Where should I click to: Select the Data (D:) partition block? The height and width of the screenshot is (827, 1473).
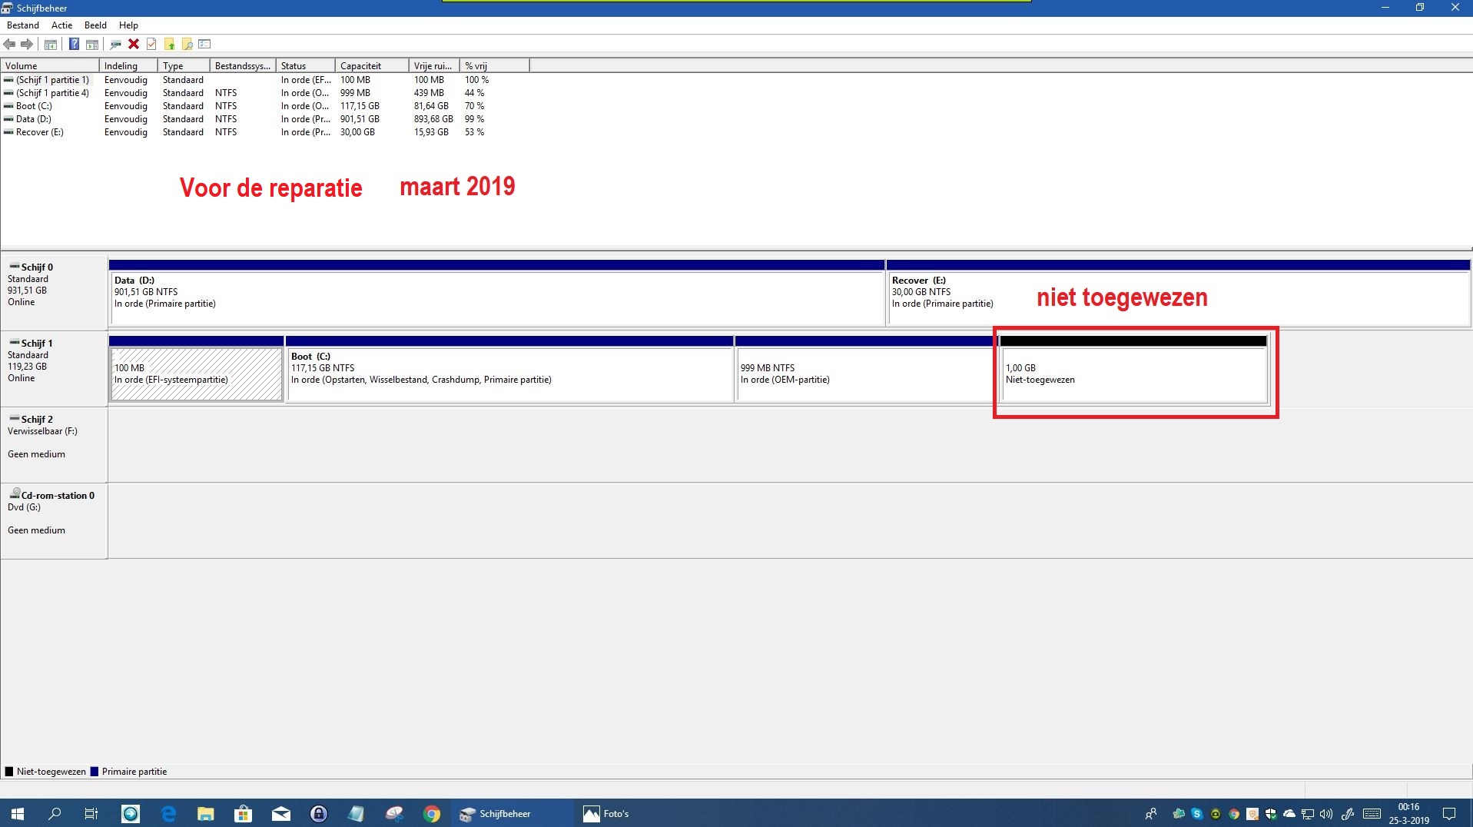coord(496,297)
